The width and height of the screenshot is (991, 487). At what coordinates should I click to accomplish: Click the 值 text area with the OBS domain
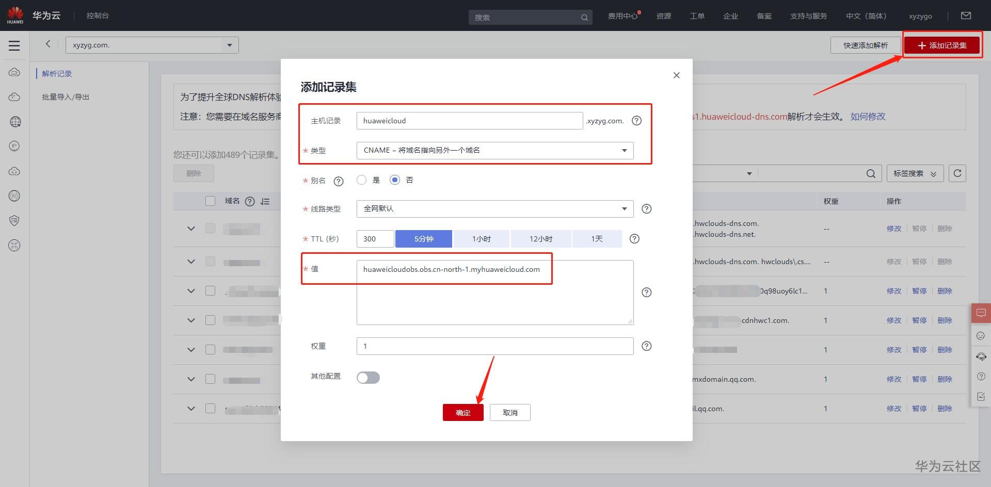[x=495, y=293]
